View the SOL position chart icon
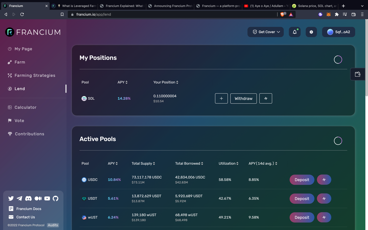The width and height of the screenshot is (368, 230). [x=266, y=98]
